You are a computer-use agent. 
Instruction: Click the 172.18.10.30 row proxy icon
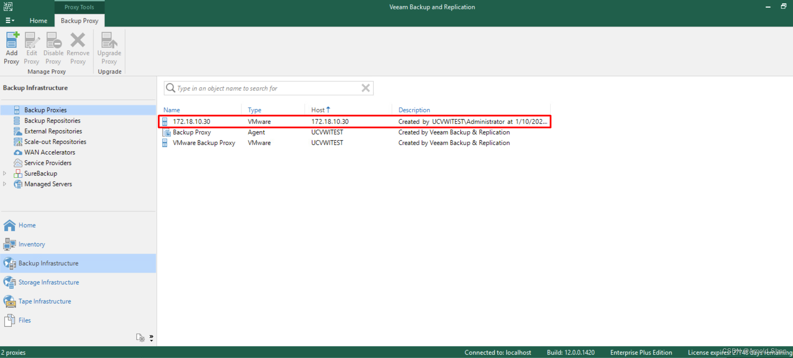click(165, 122)
